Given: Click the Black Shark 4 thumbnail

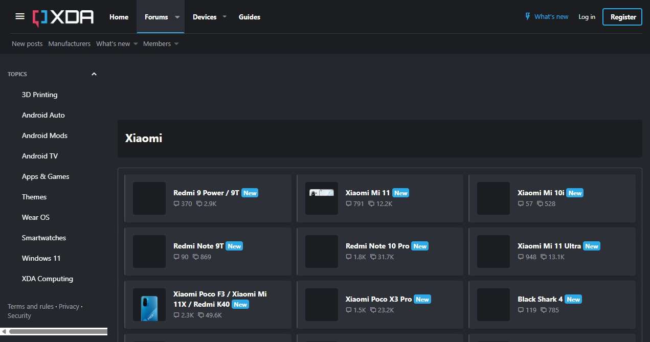Looking at the screenshot, I should point(494,305).
